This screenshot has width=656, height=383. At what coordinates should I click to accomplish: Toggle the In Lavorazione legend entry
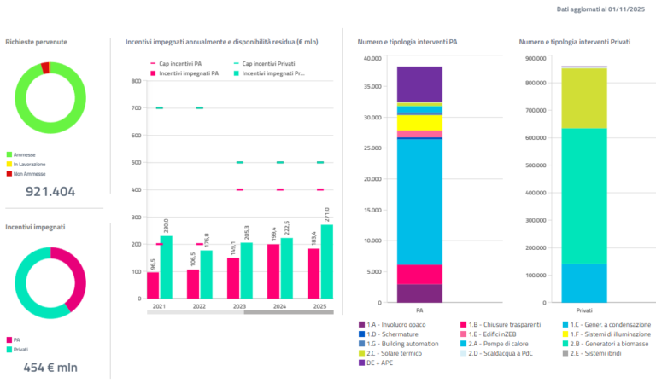[x=29, y=164]
